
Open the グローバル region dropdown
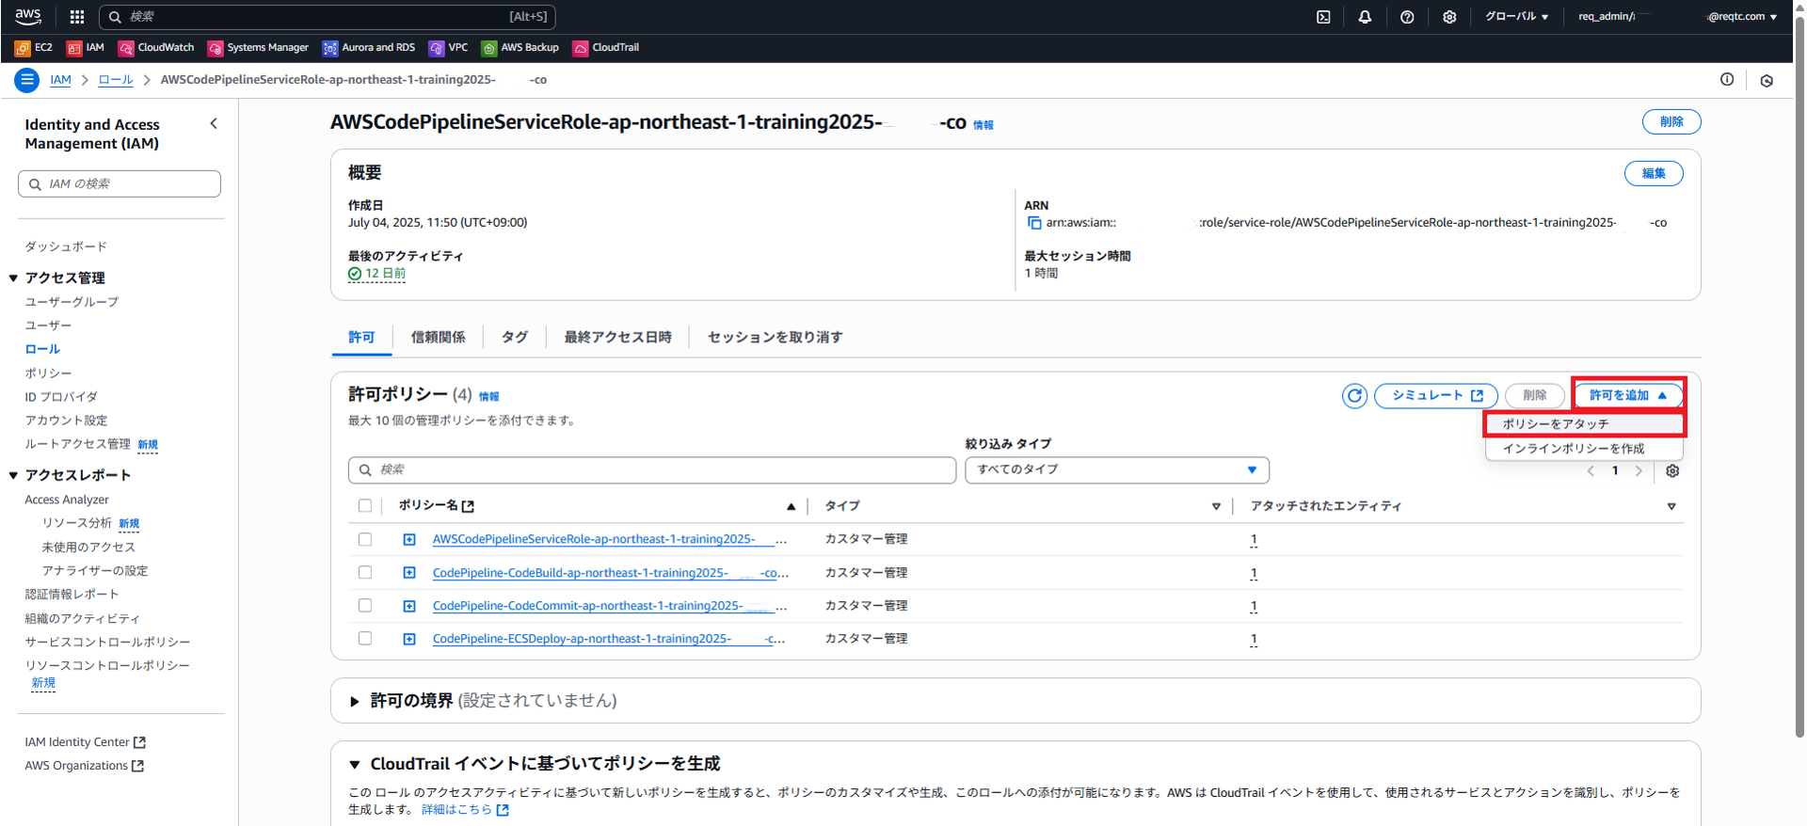1517,17
